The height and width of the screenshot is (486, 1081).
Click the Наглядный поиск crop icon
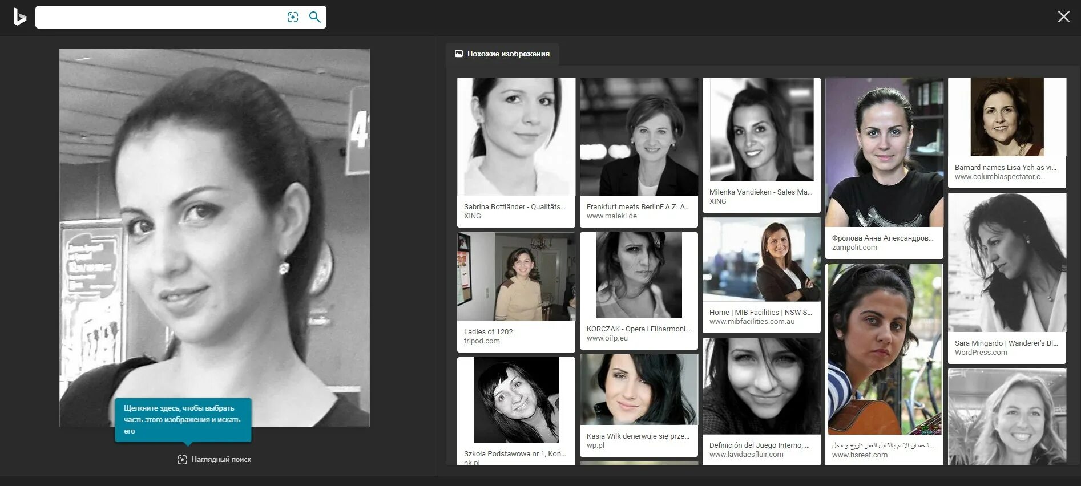(x=182, y=459)
